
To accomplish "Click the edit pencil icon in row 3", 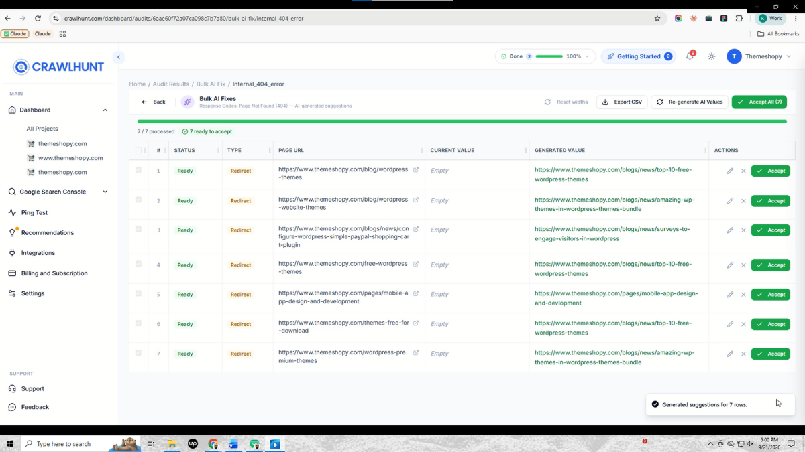I will coord(730,230).
